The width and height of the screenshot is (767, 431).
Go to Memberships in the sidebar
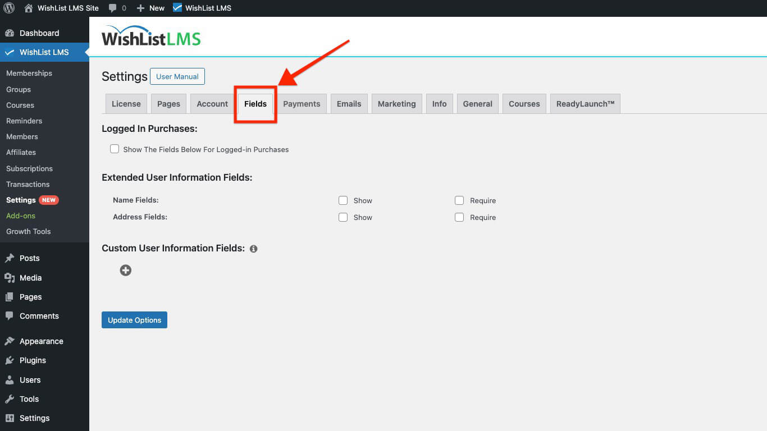pyautogui.click(x=29, y=73)
